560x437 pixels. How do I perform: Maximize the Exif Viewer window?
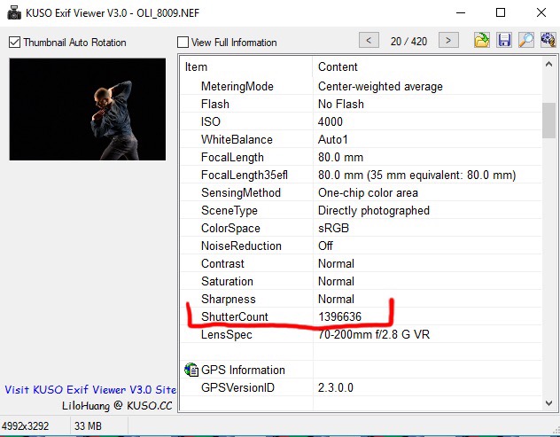[x=501, y=12]
